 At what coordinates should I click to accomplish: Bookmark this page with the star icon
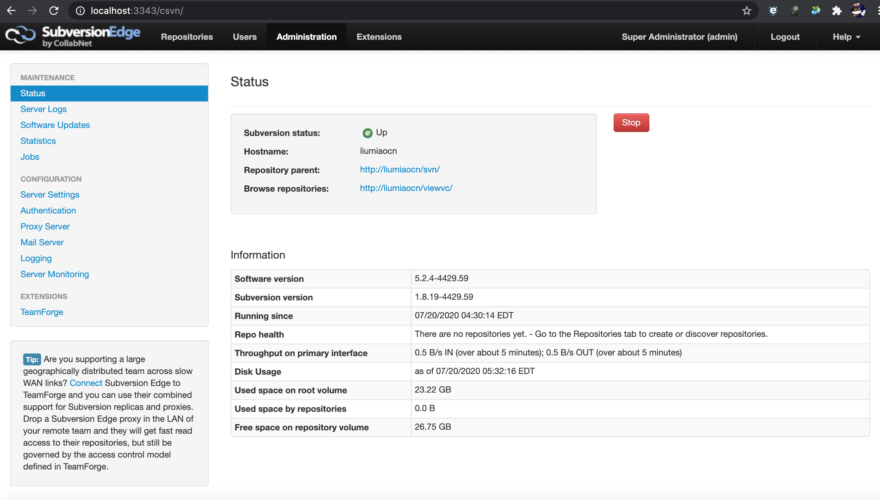coord(746,11)
